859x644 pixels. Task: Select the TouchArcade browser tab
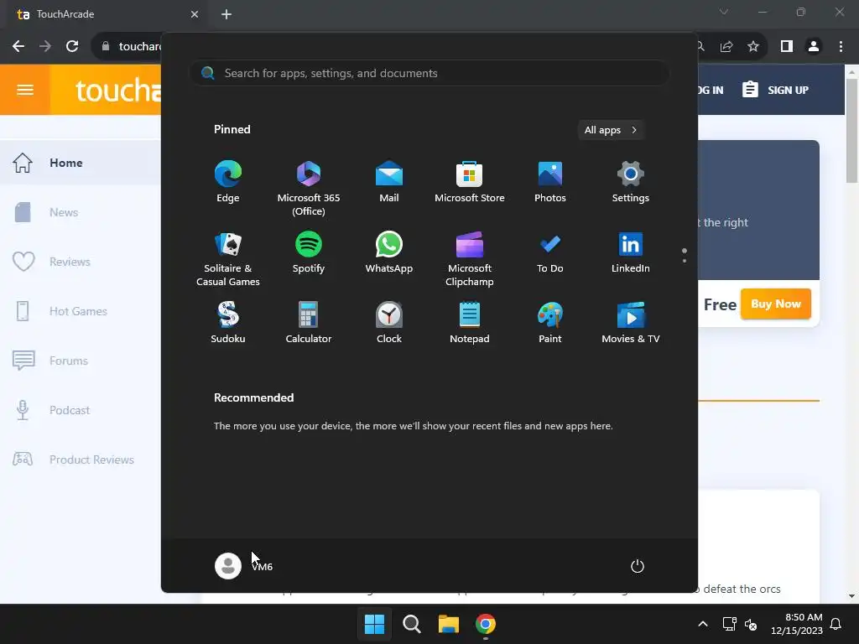(104, 14)
